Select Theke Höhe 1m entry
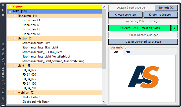181x107 pixels. 33,97
